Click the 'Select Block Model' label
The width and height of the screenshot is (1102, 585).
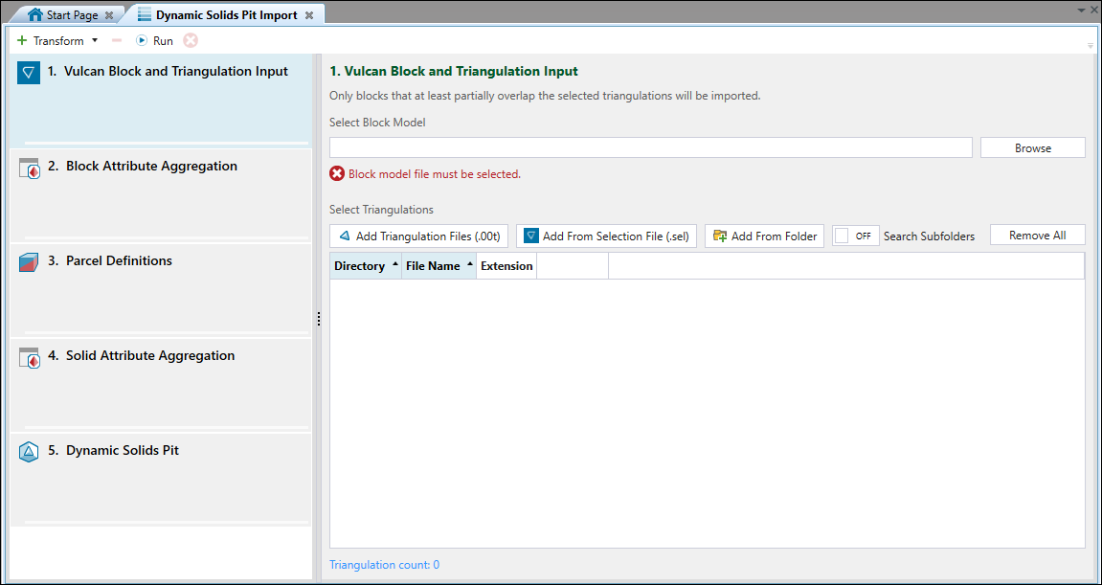[x=377, y=122]
